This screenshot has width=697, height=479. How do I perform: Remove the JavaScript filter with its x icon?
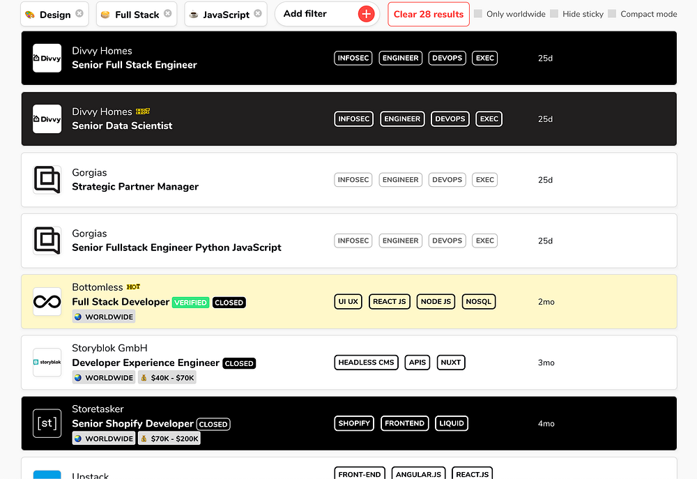tap(258, 13)
